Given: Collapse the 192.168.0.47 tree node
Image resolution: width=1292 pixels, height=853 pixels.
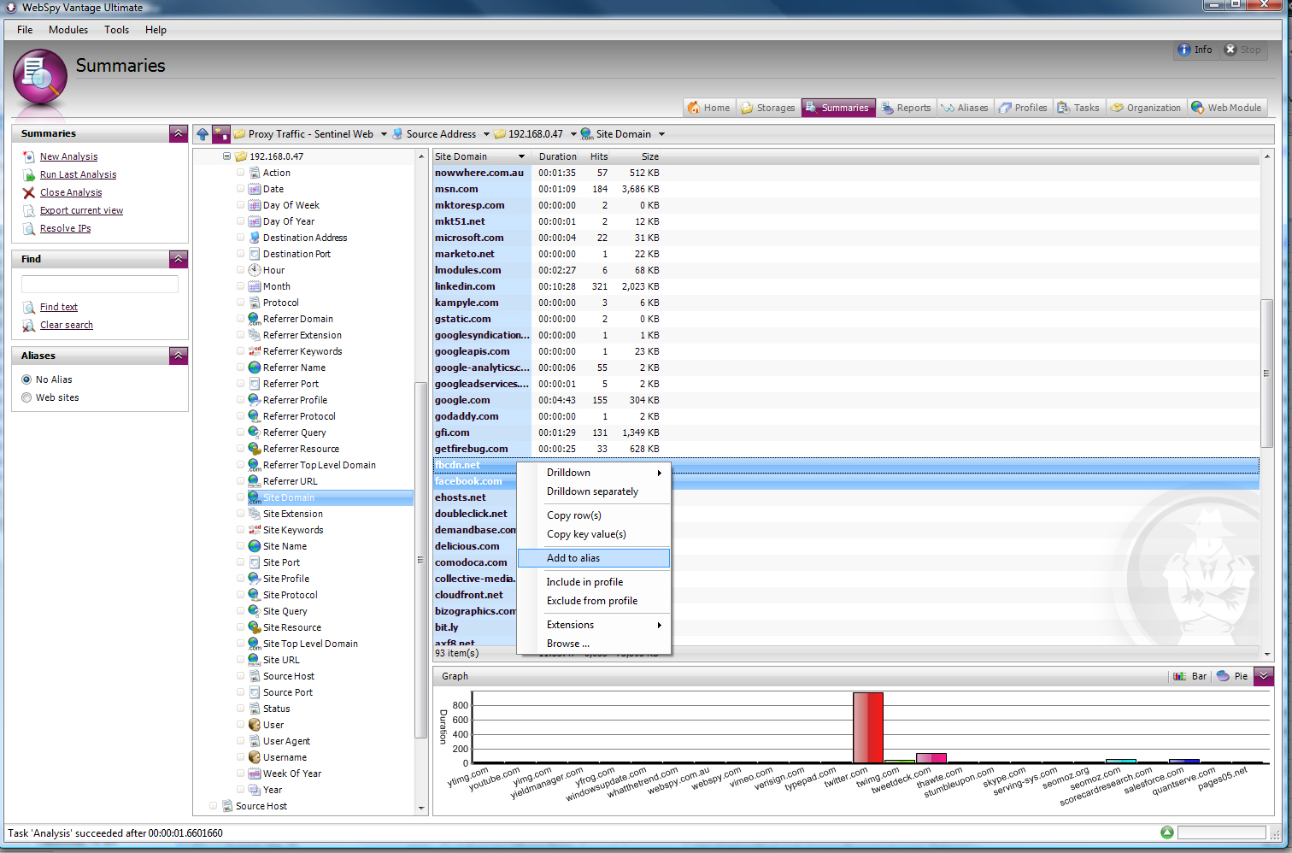Looking at the screenshot, I should pyautogui.click(x=227, y=156).
